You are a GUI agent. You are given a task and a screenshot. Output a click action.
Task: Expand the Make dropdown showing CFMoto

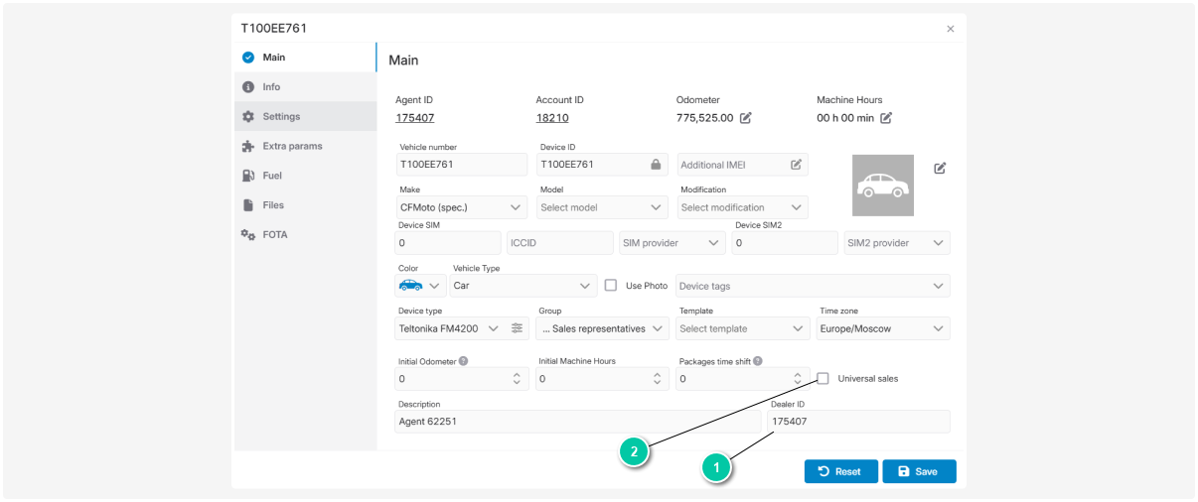pyautogui.click(x=461, y=207)
